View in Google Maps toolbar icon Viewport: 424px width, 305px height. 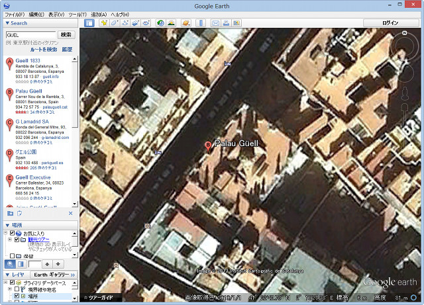click(x=237, y=23)
